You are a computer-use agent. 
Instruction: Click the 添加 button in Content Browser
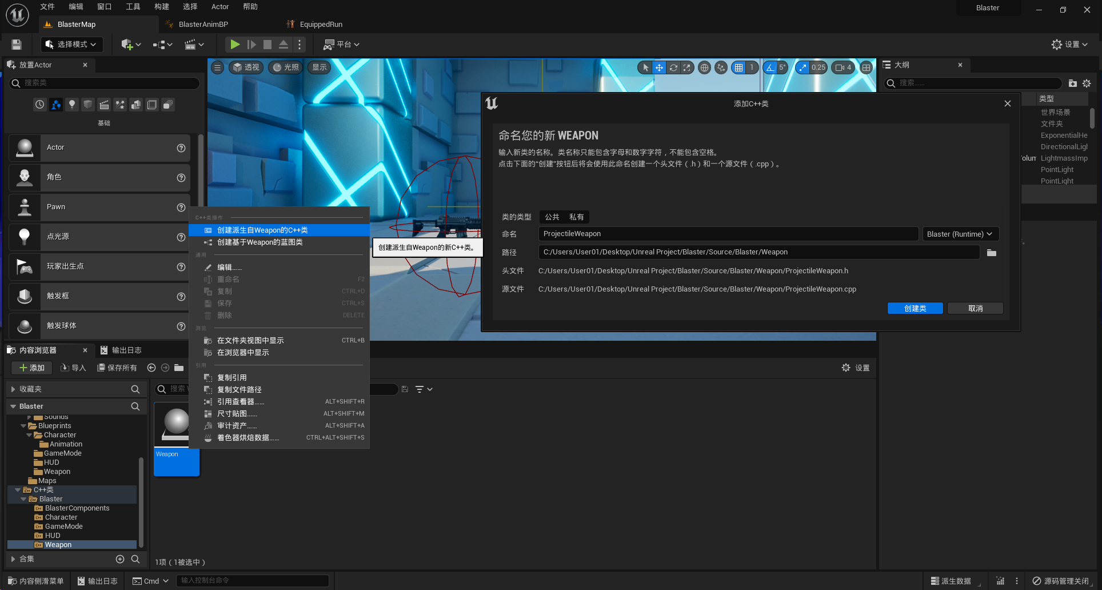point(31,368)
